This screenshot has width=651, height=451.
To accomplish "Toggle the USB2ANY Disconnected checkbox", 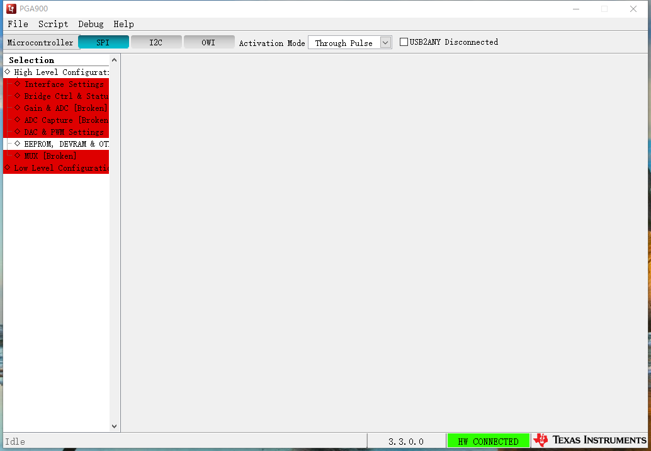I will [404, 42].
